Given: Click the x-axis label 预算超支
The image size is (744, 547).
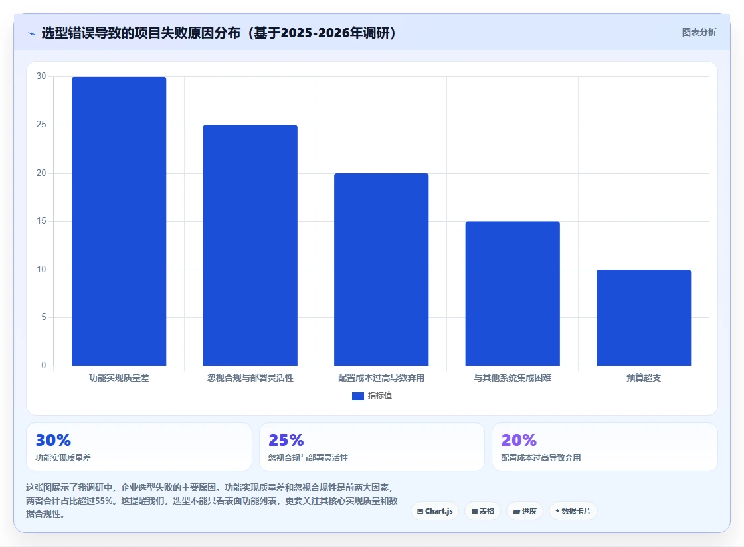Looking at the screenshot, I should [x=644, y=378].
